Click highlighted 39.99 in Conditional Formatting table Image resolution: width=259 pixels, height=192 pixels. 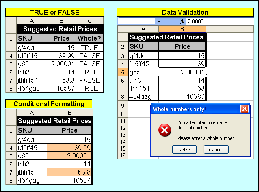(x=69, y=148)
